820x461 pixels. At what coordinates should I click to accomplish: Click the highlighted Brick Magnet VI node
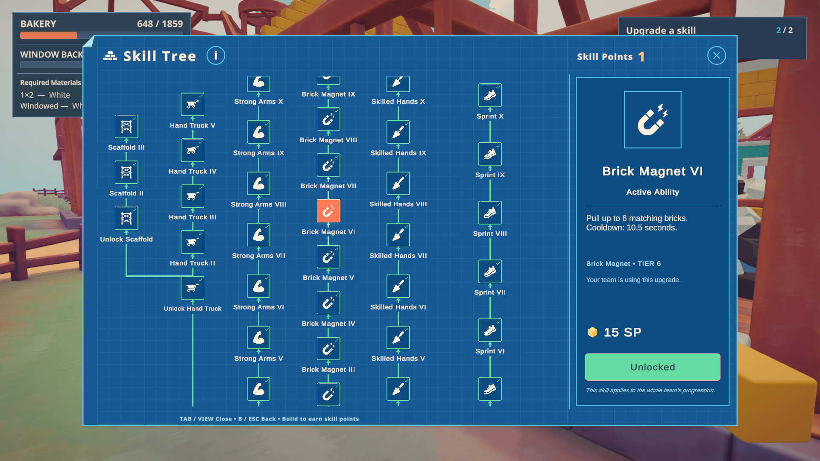[x=328, y=211]
